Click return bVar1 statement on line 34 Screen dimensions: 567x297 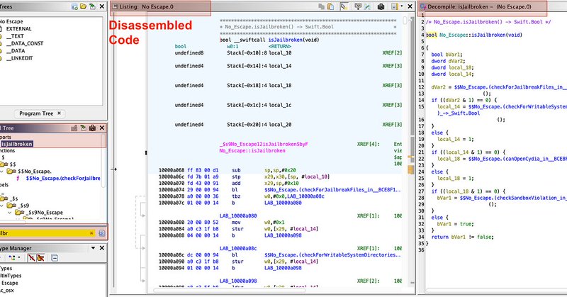(x=463, y=237)
